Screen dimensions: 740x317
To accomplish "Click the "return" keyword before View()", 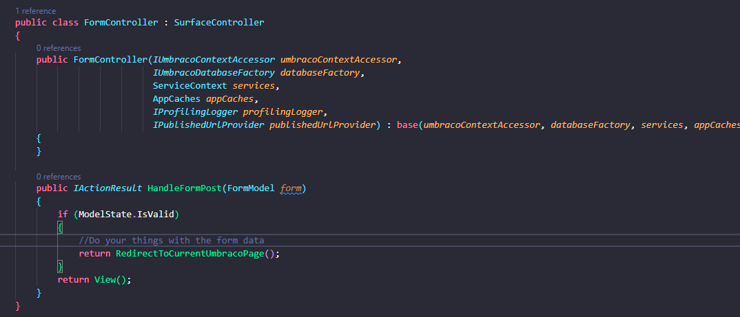I will pos(73,280).
